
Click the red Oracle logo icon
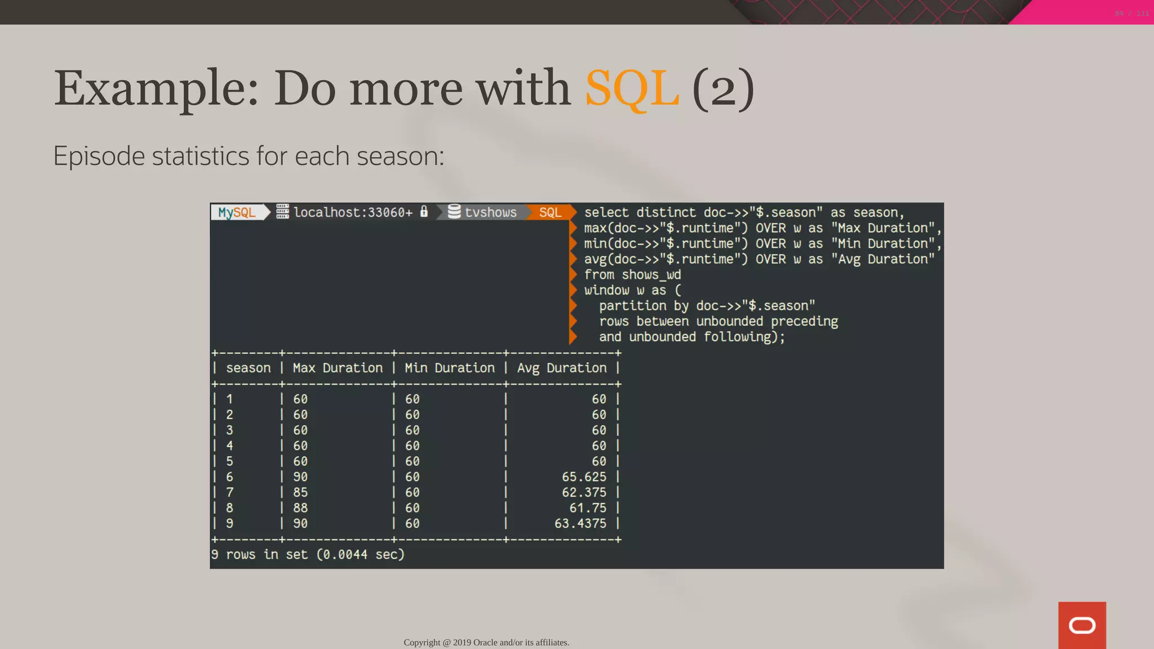(1081, 625)
